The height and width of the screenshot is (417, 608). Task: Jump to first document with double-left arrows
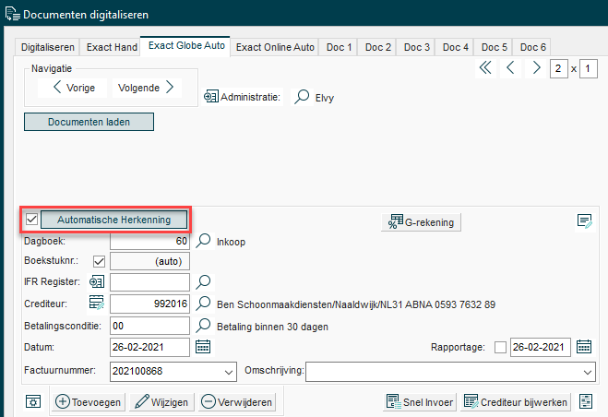(x=485, y=68)
